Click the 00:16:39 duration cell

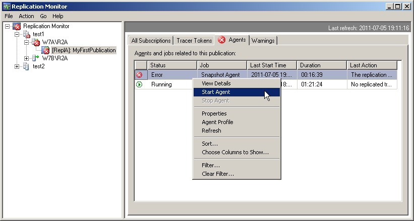point(322,75)
